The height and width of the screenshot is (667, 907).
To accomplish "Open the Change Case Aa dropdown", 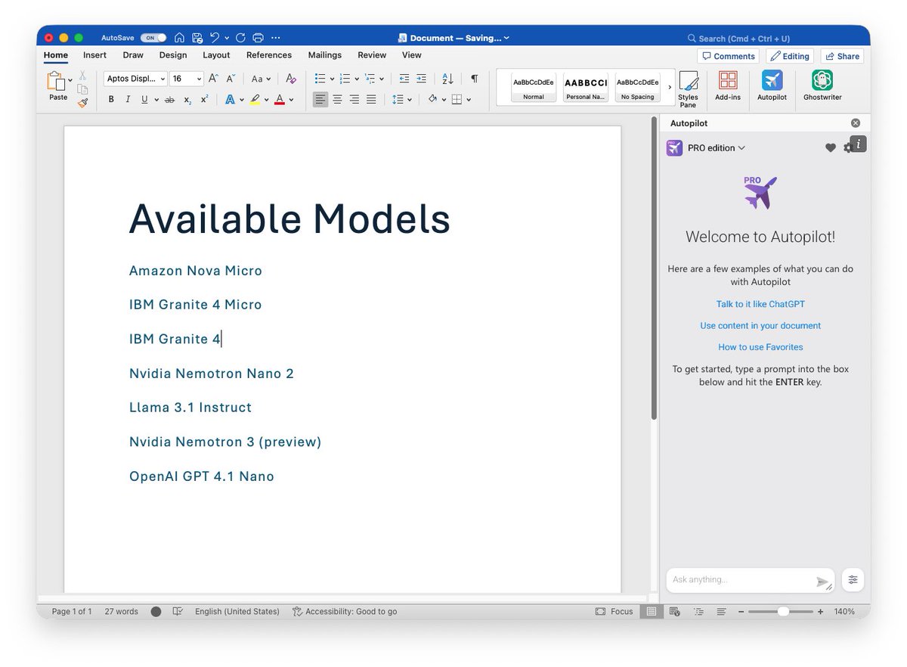I will tap(261, 79).
